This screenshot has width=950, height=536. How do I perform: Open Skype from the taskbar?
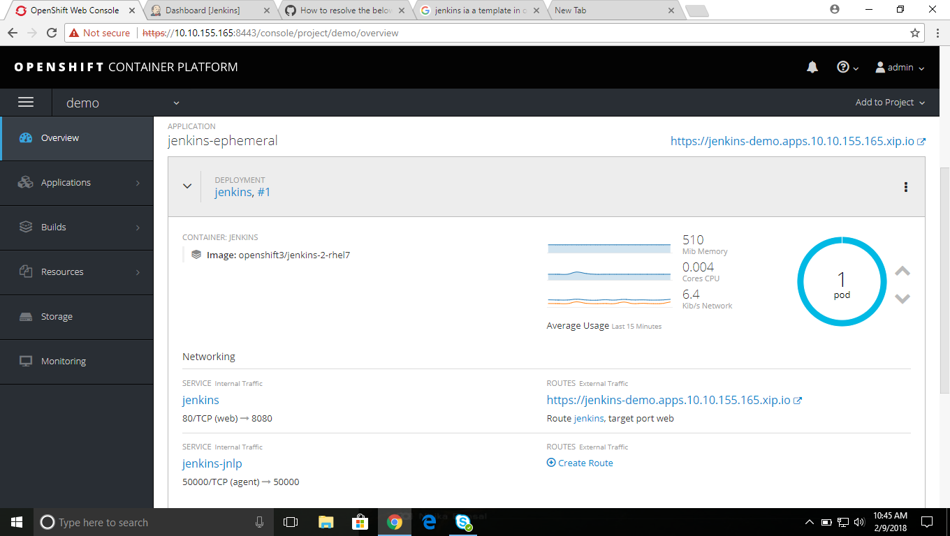coord(463,522)
